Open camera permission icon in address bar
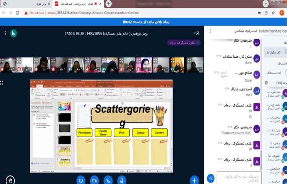The height and width of the screenshot is (184, 287). [259, 13]
